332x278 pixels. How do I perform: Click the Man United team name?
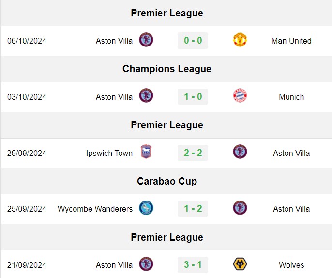291,41
